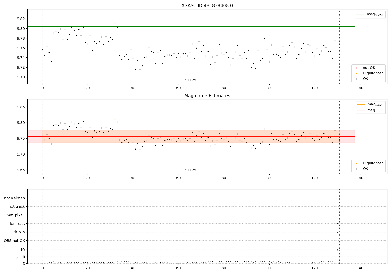Click the '9.76' y-axis tick label
The image size is (391, 274).
click(21, 48)
